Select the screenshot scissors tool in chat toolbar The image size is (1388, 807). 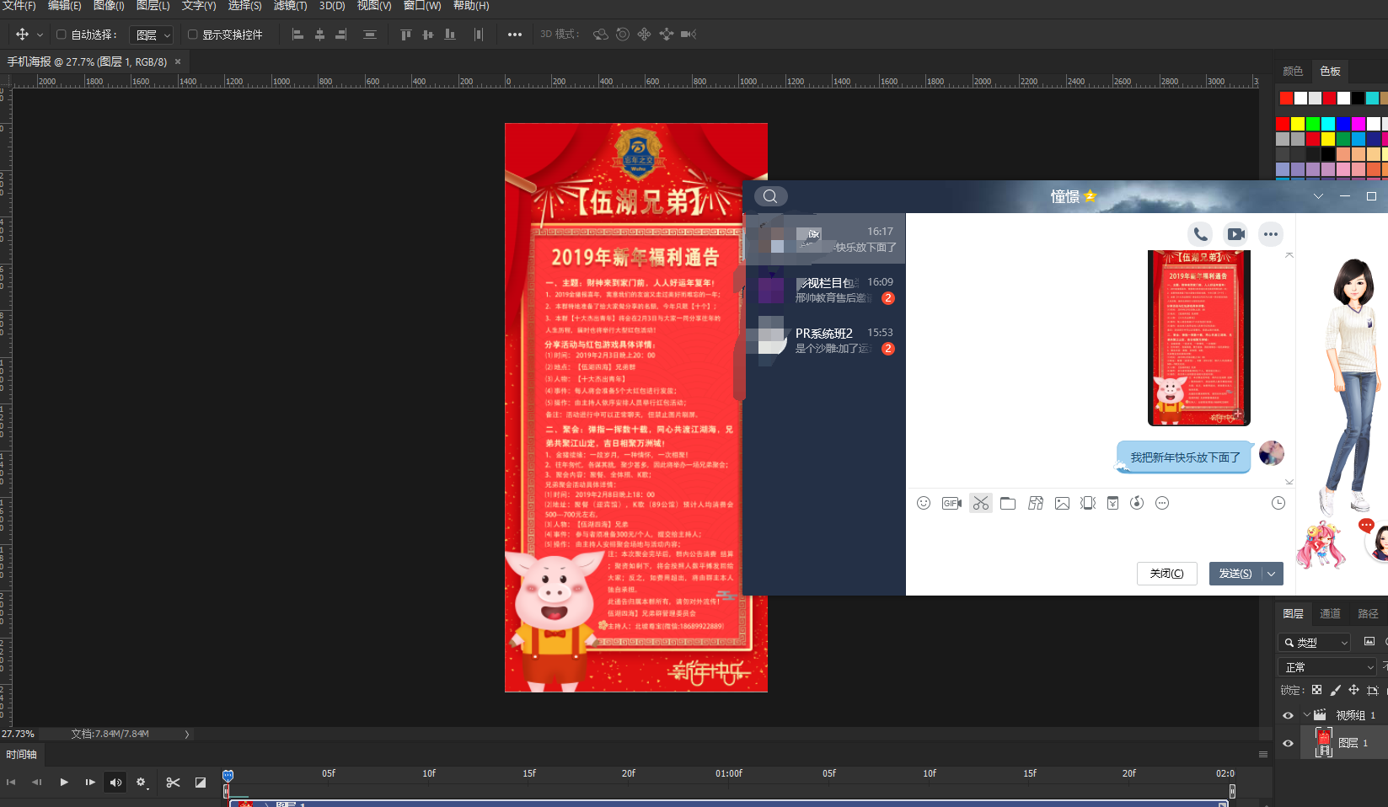tap(980, 503)
